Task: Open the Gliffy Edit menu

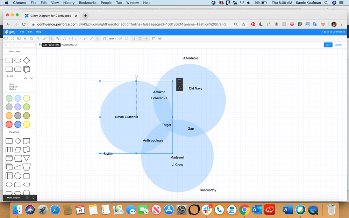Action: (x=30, y=32)
